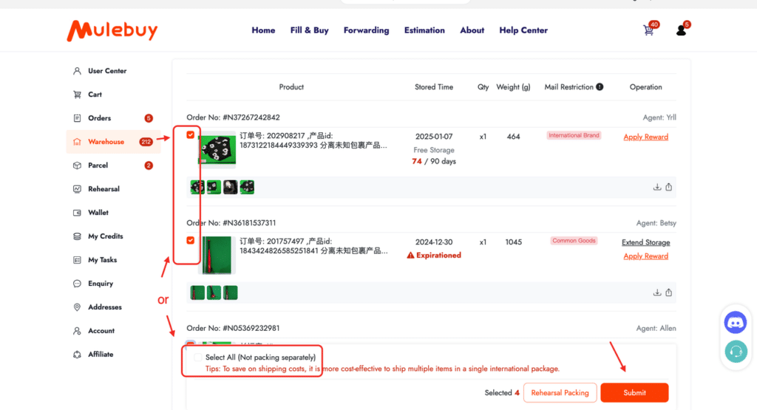Click the Addresses pin icon
The image size is (757, 410).
pyautogui.click(x=77, y=307)
